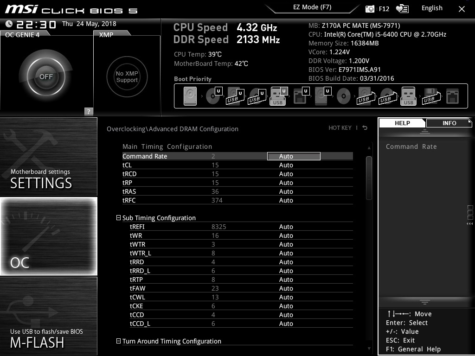Select the UEFI CD/DVD boot device icon
475x356 pixels.
pyautogui.click(x=214, y=96)
